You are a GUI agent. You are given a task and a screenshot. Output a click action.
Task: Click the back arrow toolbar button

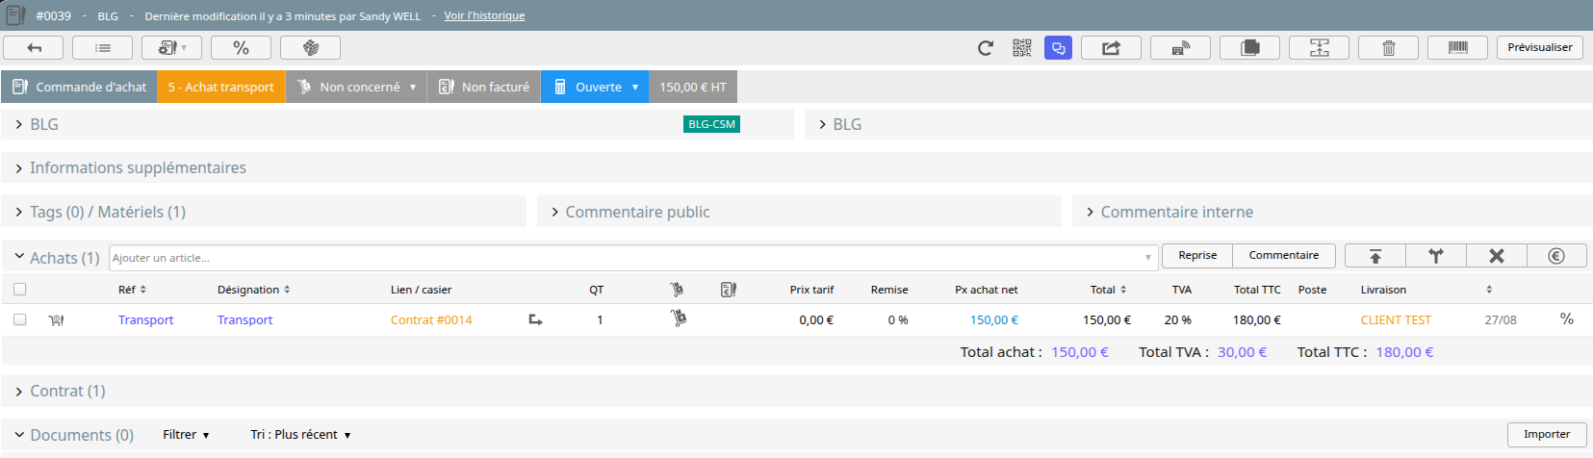34,48
